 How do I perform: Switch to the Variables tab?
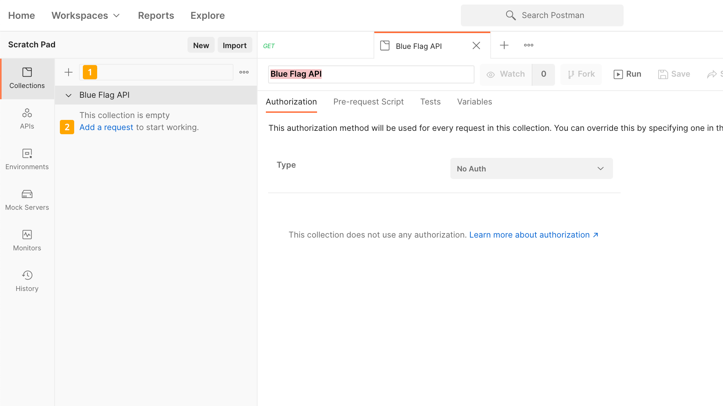click(x=474, y=102)
